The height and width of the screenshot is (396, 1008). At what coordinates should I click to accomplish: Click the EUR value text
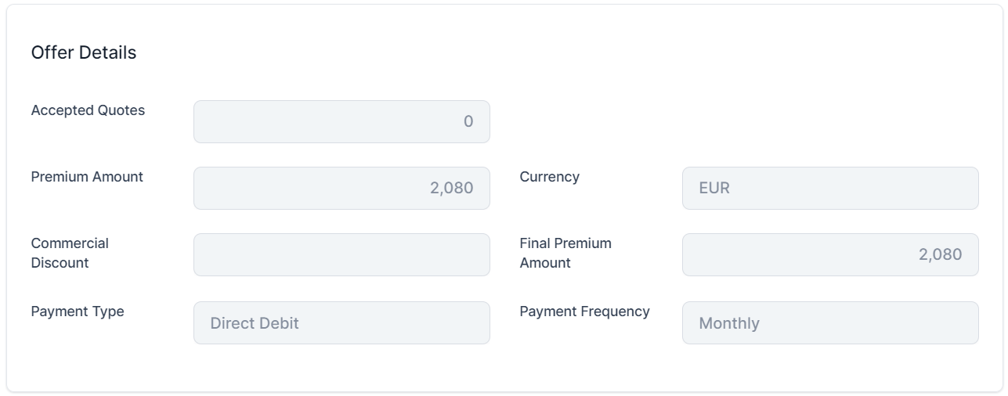point(714,188)
